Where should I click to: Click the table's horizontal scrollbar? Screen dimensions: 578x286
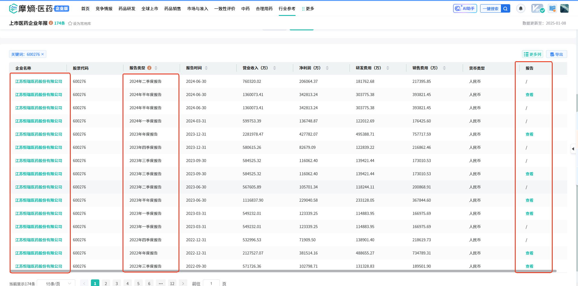coord(283,271)
